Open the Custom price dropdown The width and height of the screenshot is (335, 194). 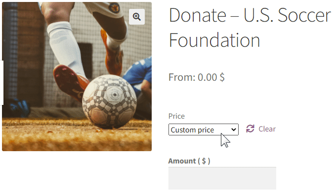coord(204,129)
